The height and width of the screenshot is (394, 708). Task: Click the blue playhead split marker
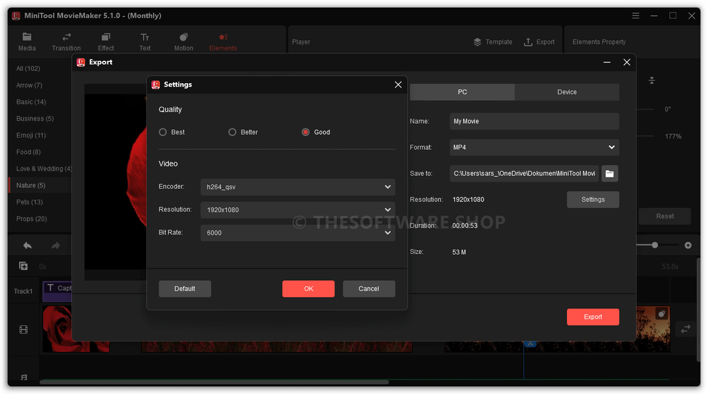[530, 343]
